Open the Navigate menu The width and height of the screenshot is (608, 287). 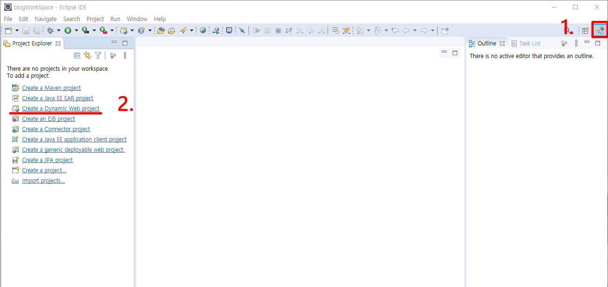tap(46, 19)
